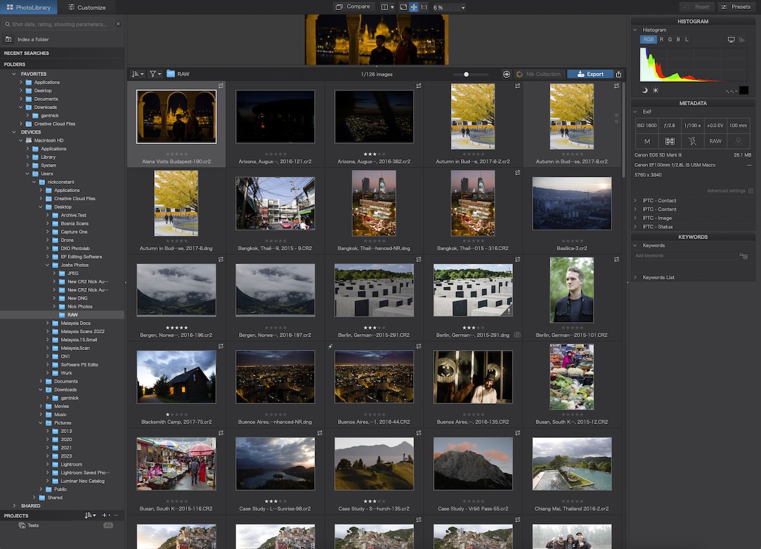Select the 1:1 zoom icon in the toolbar

424,7
